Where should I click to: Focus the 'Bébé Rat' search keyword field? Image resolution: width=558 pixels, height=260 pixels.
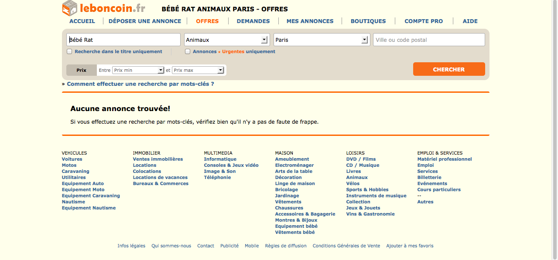[123, 40]
